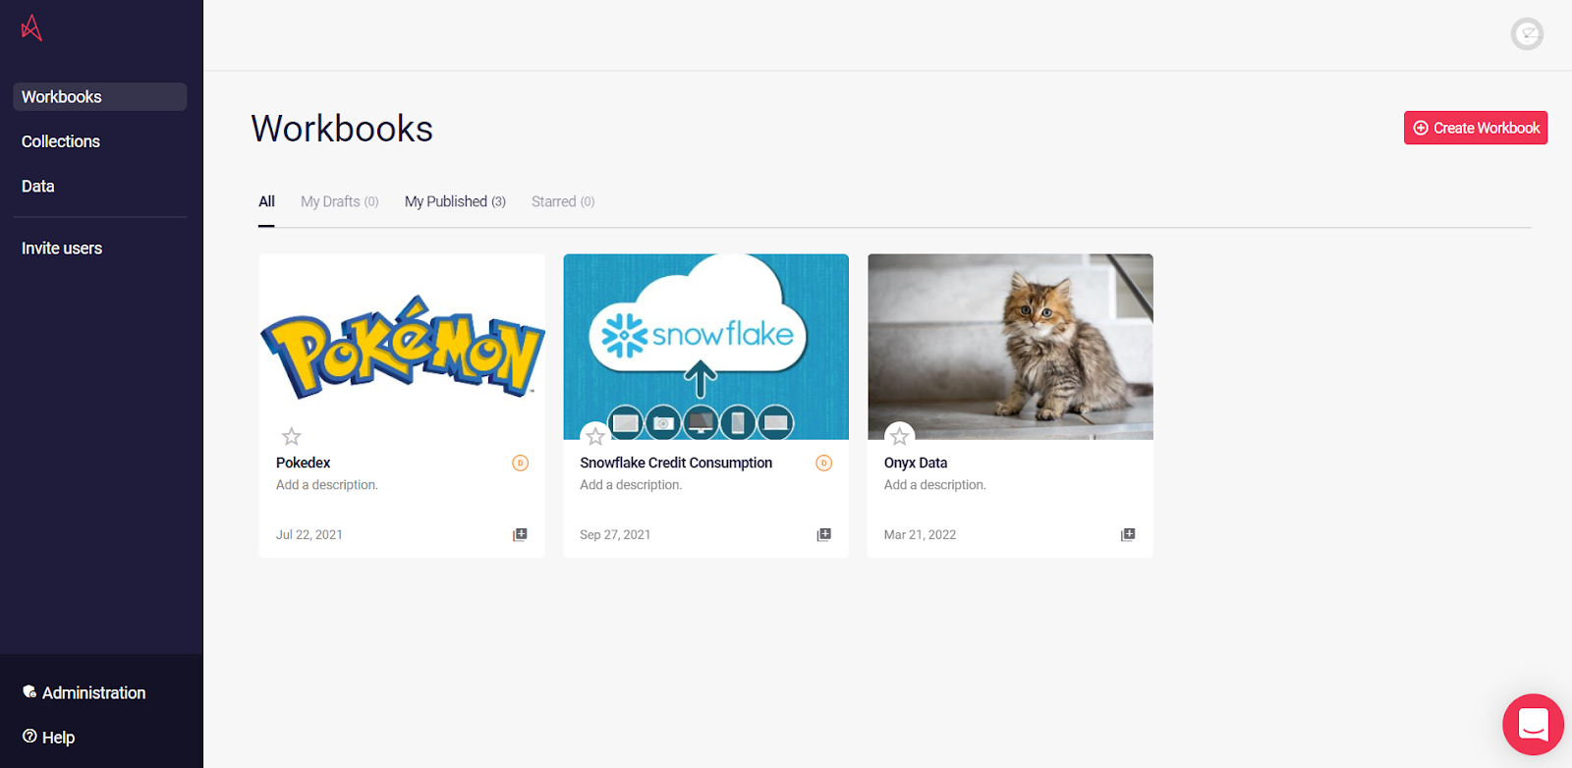
Task: Click the Create Workbook button
Action: [1476, 128]
